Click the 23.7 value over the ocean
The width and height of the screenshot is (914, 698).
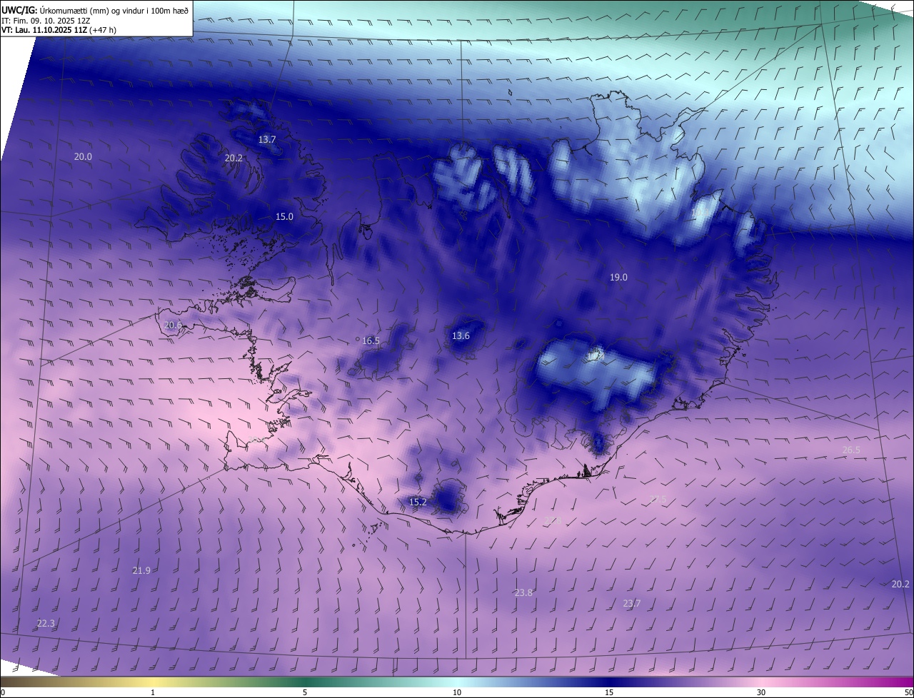point(631,603)
